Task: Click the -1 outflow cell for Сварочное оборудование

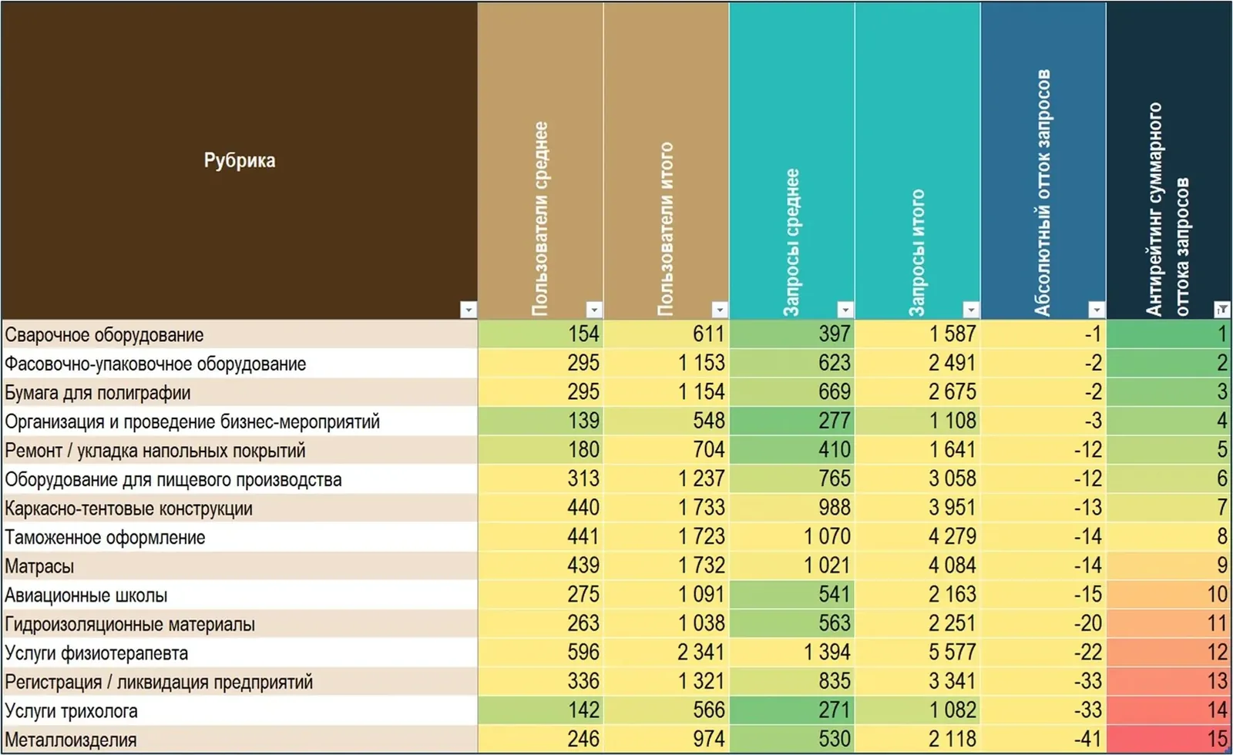Action: coord(1043,334)
